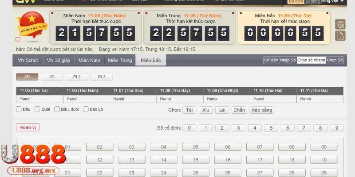Image resolution: width=355 pixels, height=177 pixels.
Task: Select the 3D game type
Action: point(52,77)
